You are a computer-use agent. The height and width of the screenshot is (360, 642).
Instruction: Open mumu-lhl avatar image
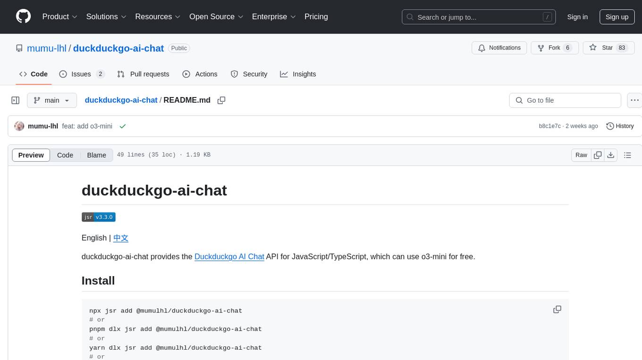(x=19, y=126)
